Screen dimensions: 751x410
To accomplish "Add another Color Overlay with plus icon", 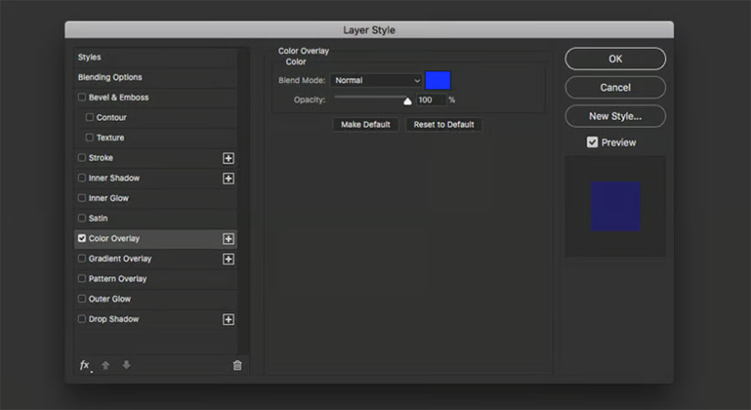I will (x=228, y=238).
